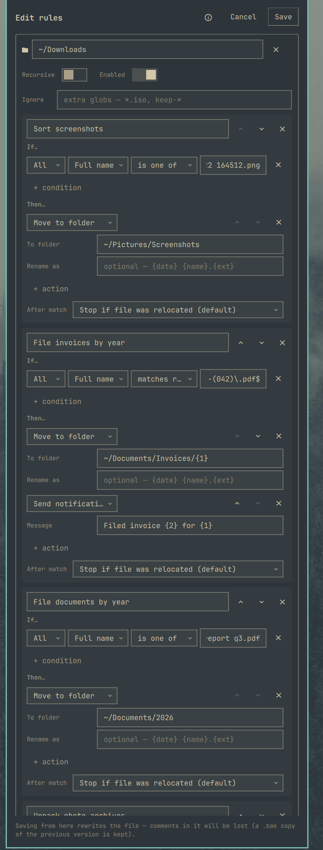Open Move to folder dropdown in Sort screenshots
The image size is (323, 850).
pyautogui.click(x=72, y=222)
